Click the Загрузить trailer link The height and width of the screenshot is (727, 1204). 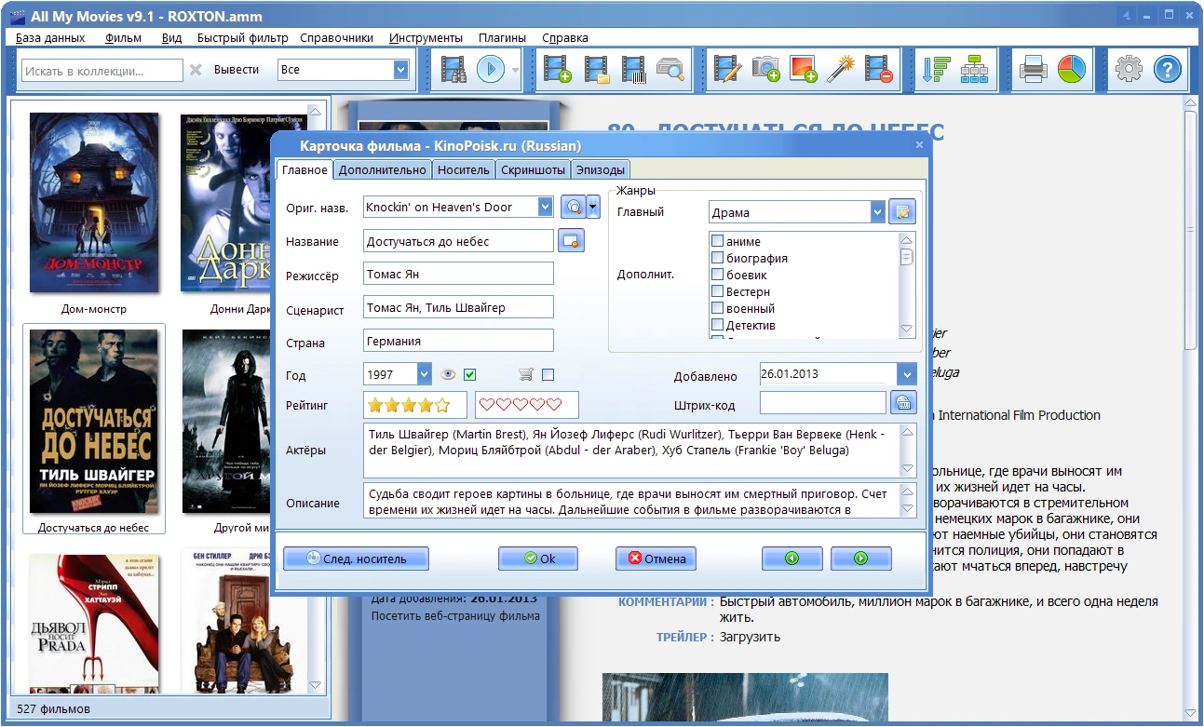pyautogui.click(x=751, y=637)
